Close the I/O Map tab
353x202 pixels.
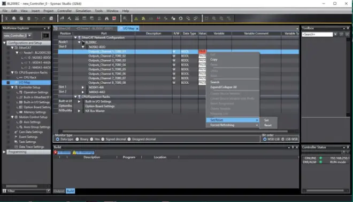click(137, 28)
